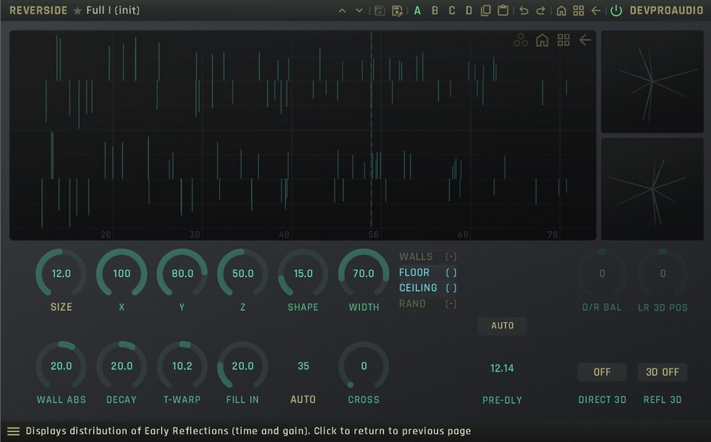Click the status bar help text
The height and width of the screenshot is (442, 711).
(x=249, y=431)
